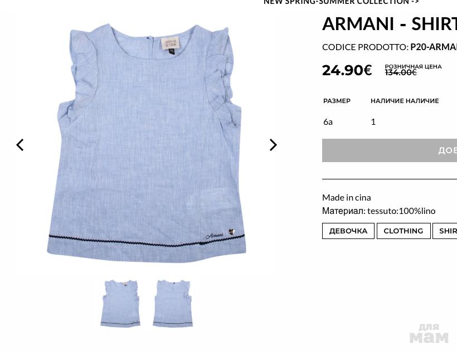
Task: Click the main blue shirt image
Action: (x=147, y=143)
